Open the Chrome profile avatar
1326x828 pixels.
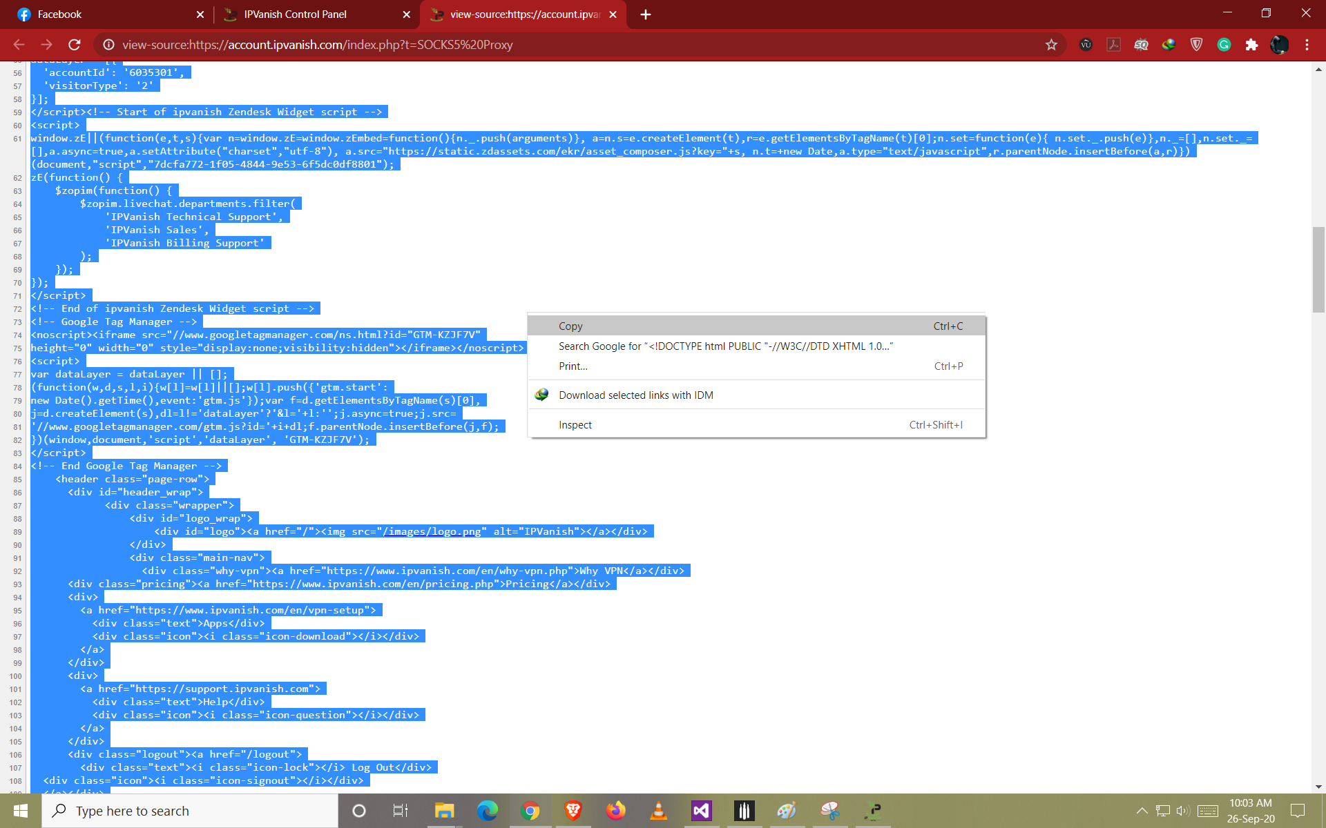pyautogui.click(x=1279, y=45)
